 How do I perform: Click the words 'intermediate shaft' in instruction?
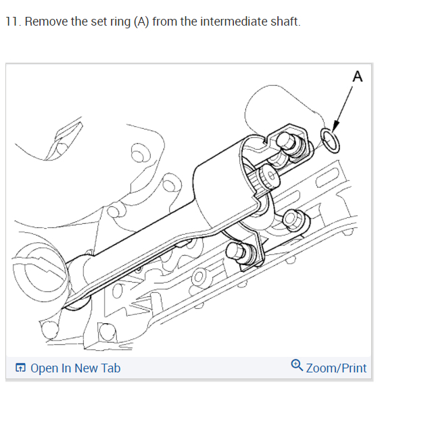tap(249, 22)
